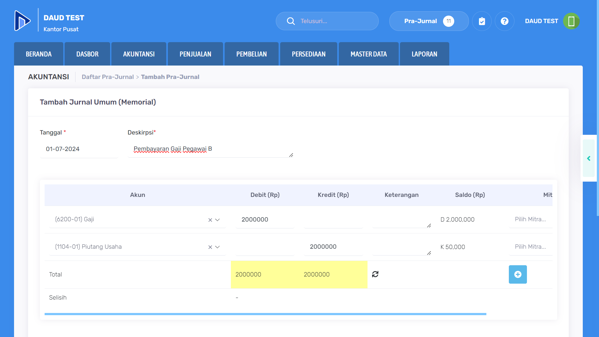Click the Akun column header
The height and width of the screenshot is (337, 599).
[138, 195]
